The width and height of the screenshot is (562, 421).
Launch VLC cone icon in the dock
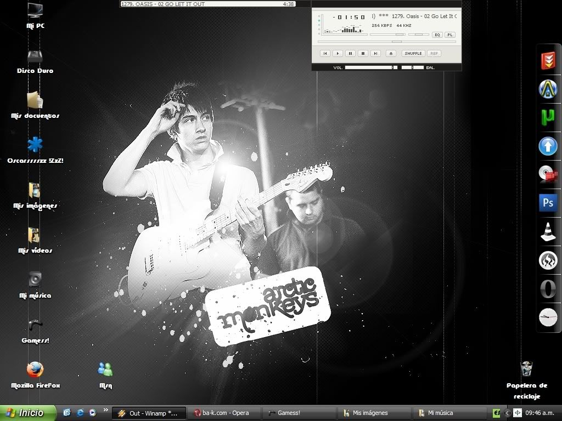pos(548,232)
